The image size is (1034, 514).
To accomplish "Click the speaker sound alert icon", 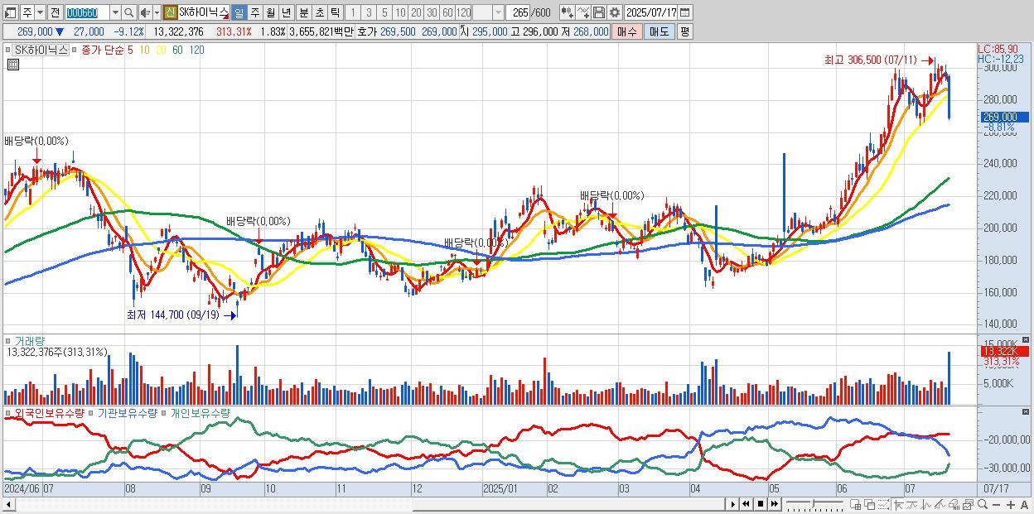I will tap(144, 12).
